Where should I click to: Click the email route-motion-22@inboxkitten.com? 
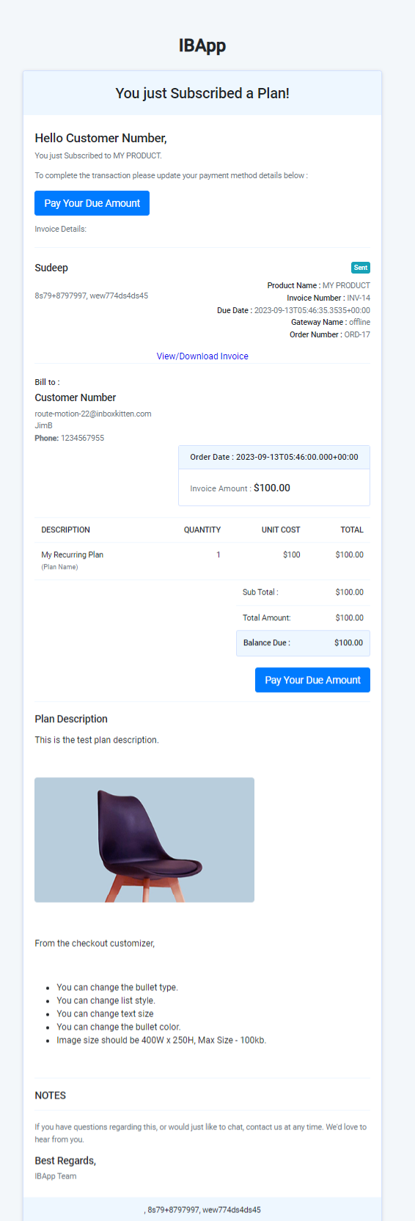click(93, 414)
